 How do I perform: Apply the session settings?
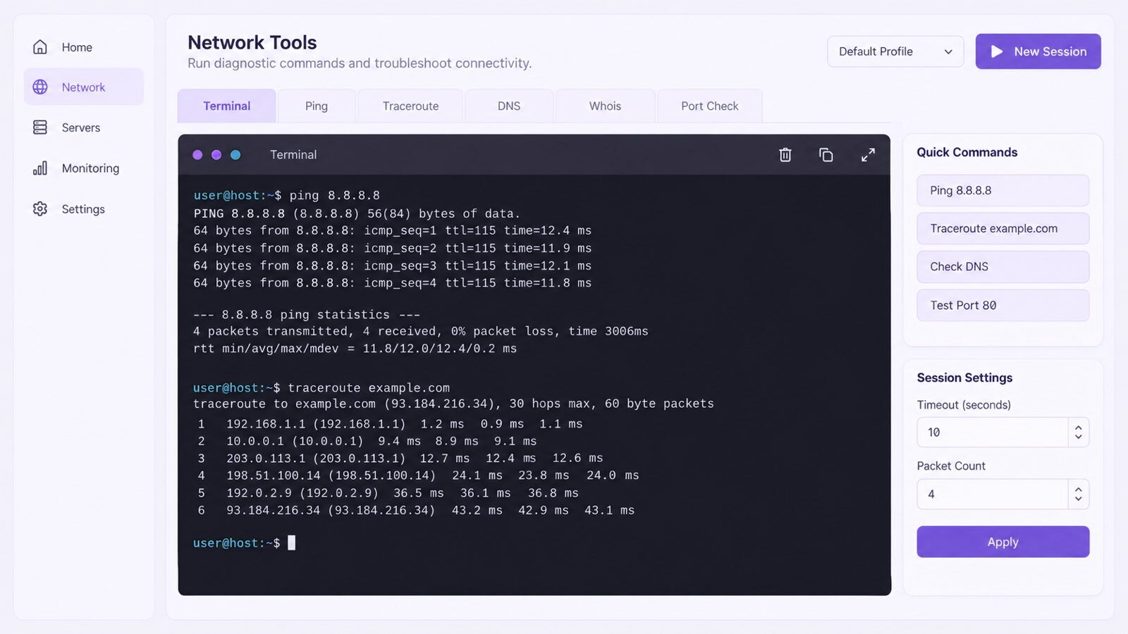1003,542
